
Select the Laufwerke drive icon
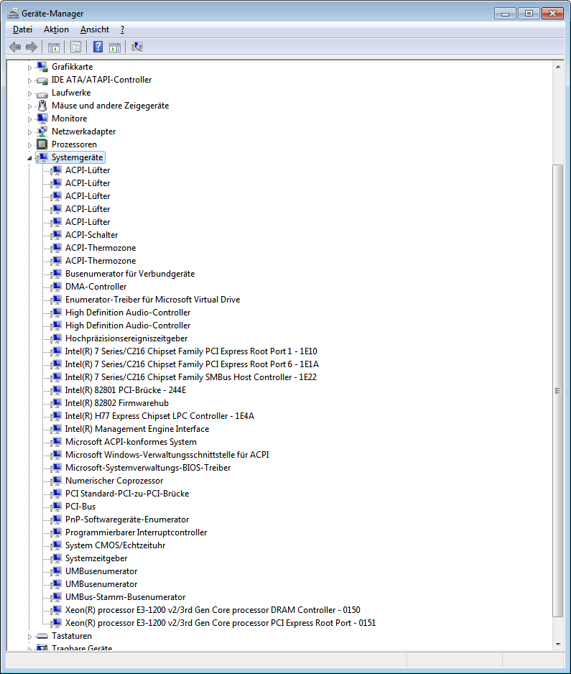42,93
